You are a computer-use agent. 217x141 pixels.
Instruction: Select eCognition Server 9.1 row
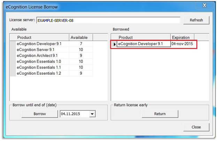pyautogui.click(x=42, y=50)
